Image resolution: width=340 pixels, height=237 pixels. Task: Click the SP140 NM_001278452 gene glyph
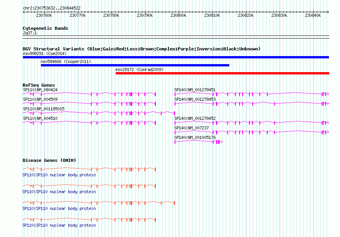pos(252,123)
